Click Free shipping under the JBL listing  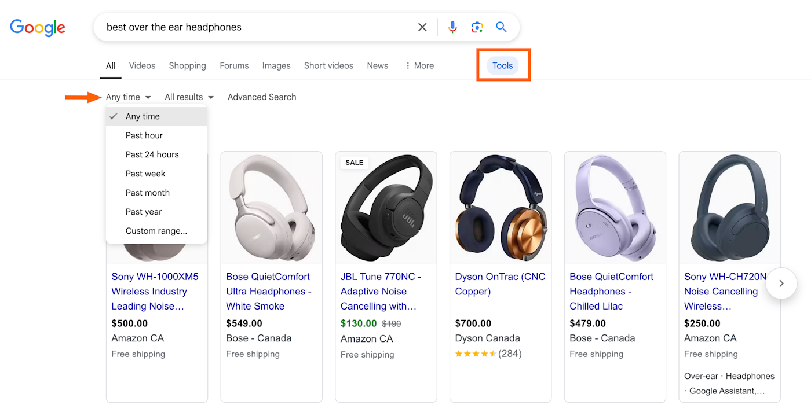[x=367, y=355]
